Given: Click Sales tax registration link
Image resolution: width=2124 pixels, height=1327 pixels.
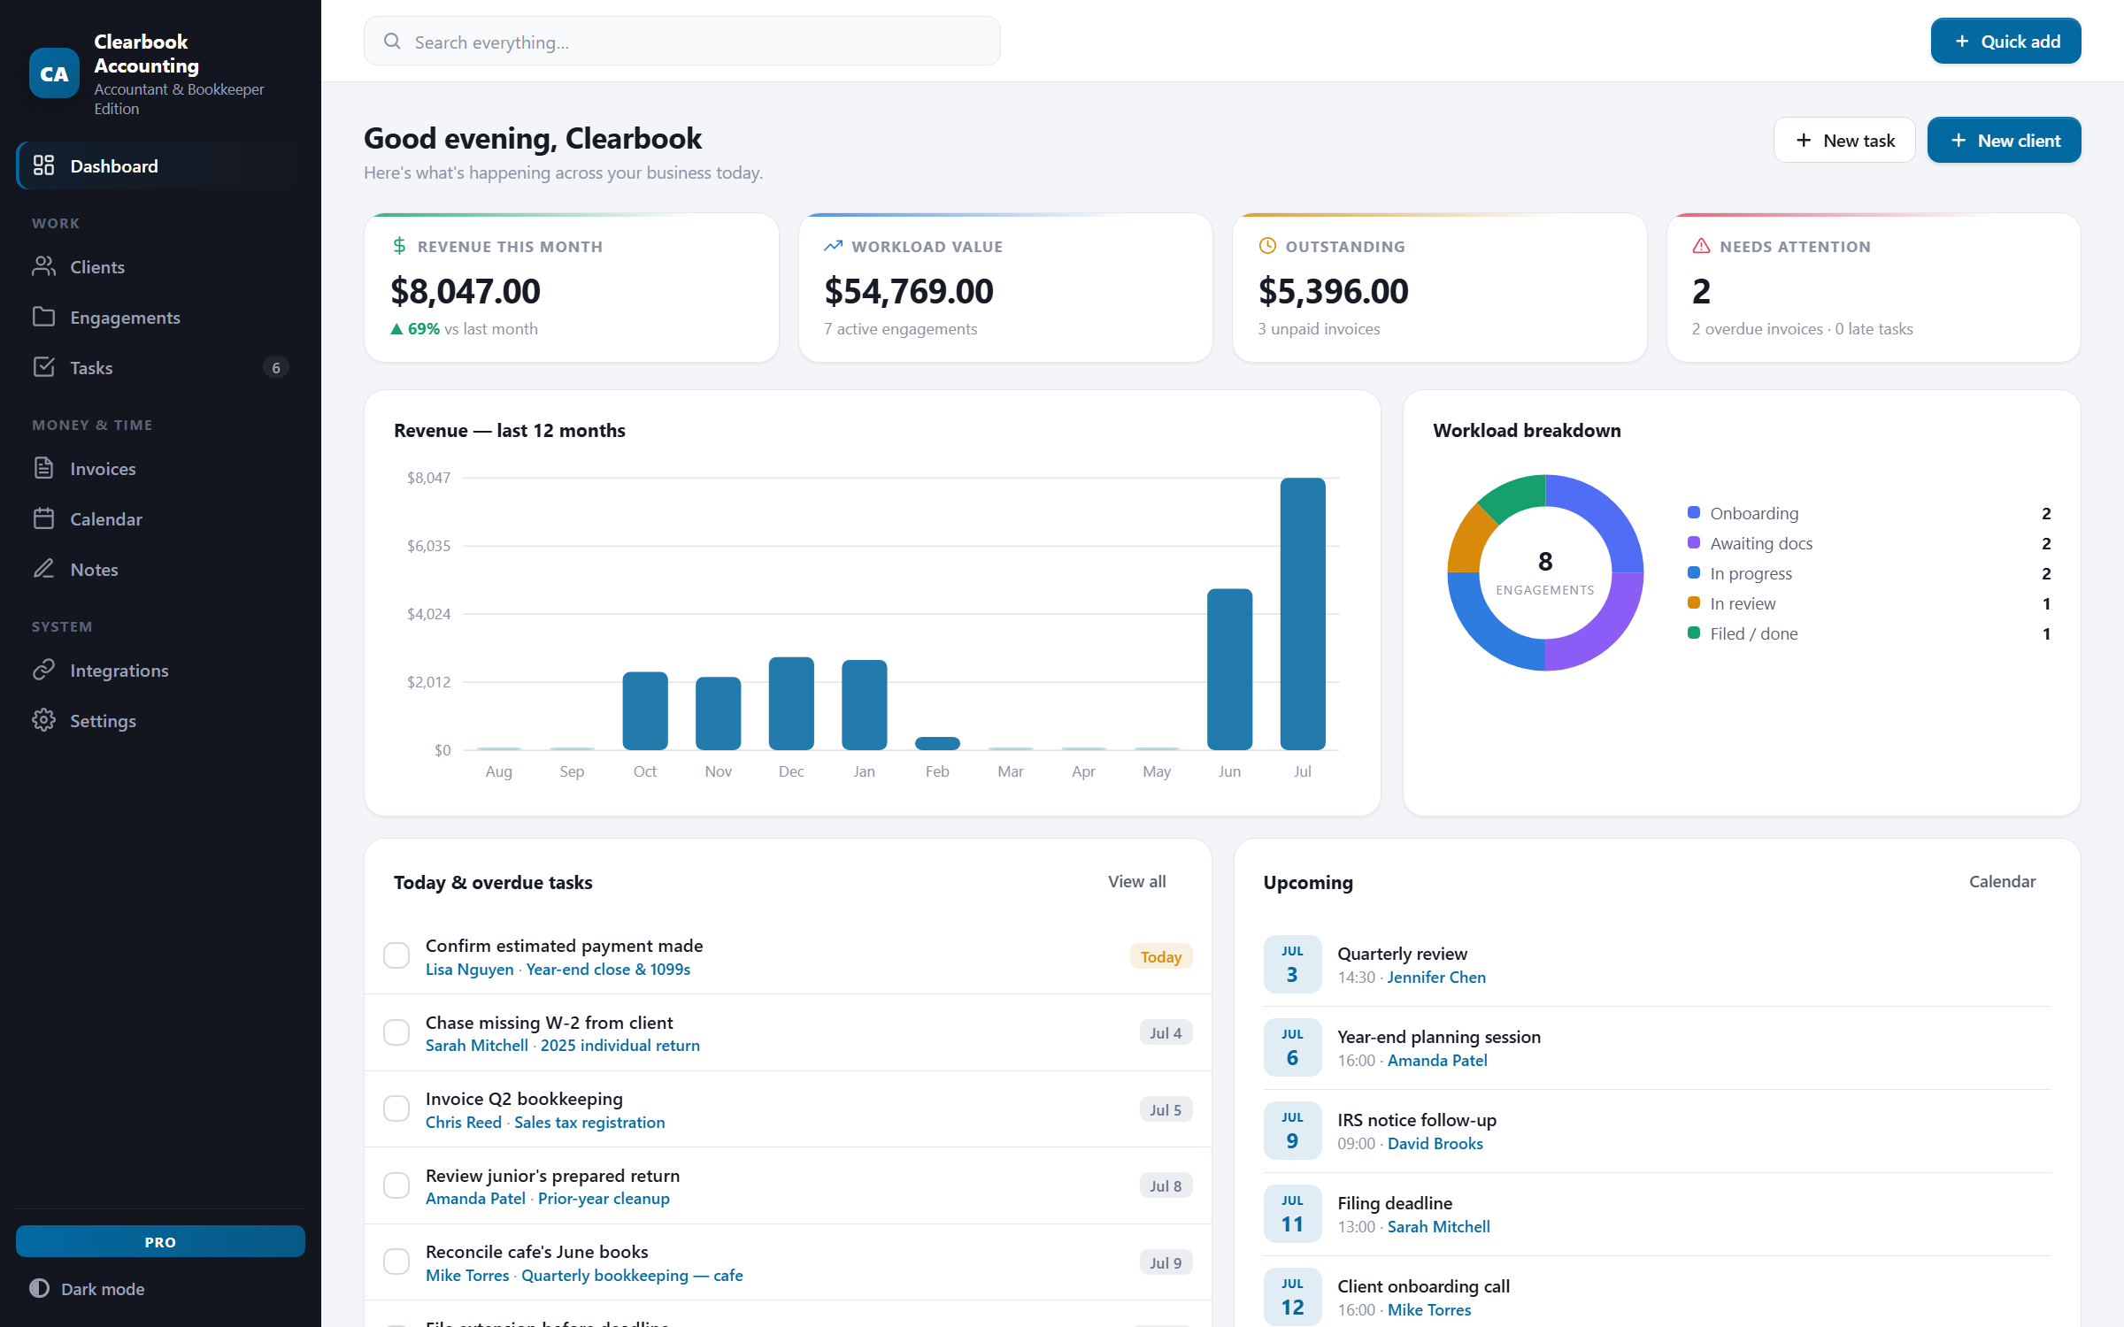Looking at the screenshot, I should (x=589, y=1122).
